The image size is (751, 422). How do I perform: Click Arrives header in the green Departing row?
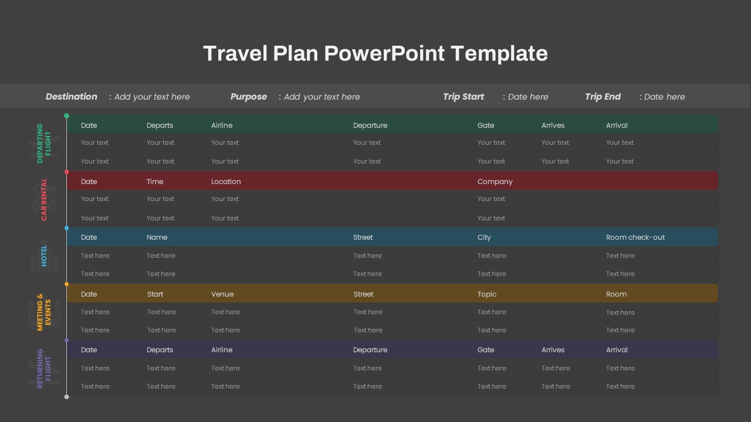(553, 125)
